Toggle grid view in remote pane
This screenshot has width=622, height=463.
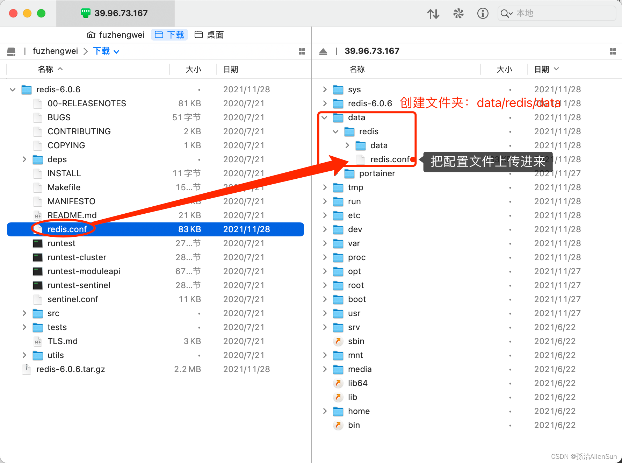613,51
